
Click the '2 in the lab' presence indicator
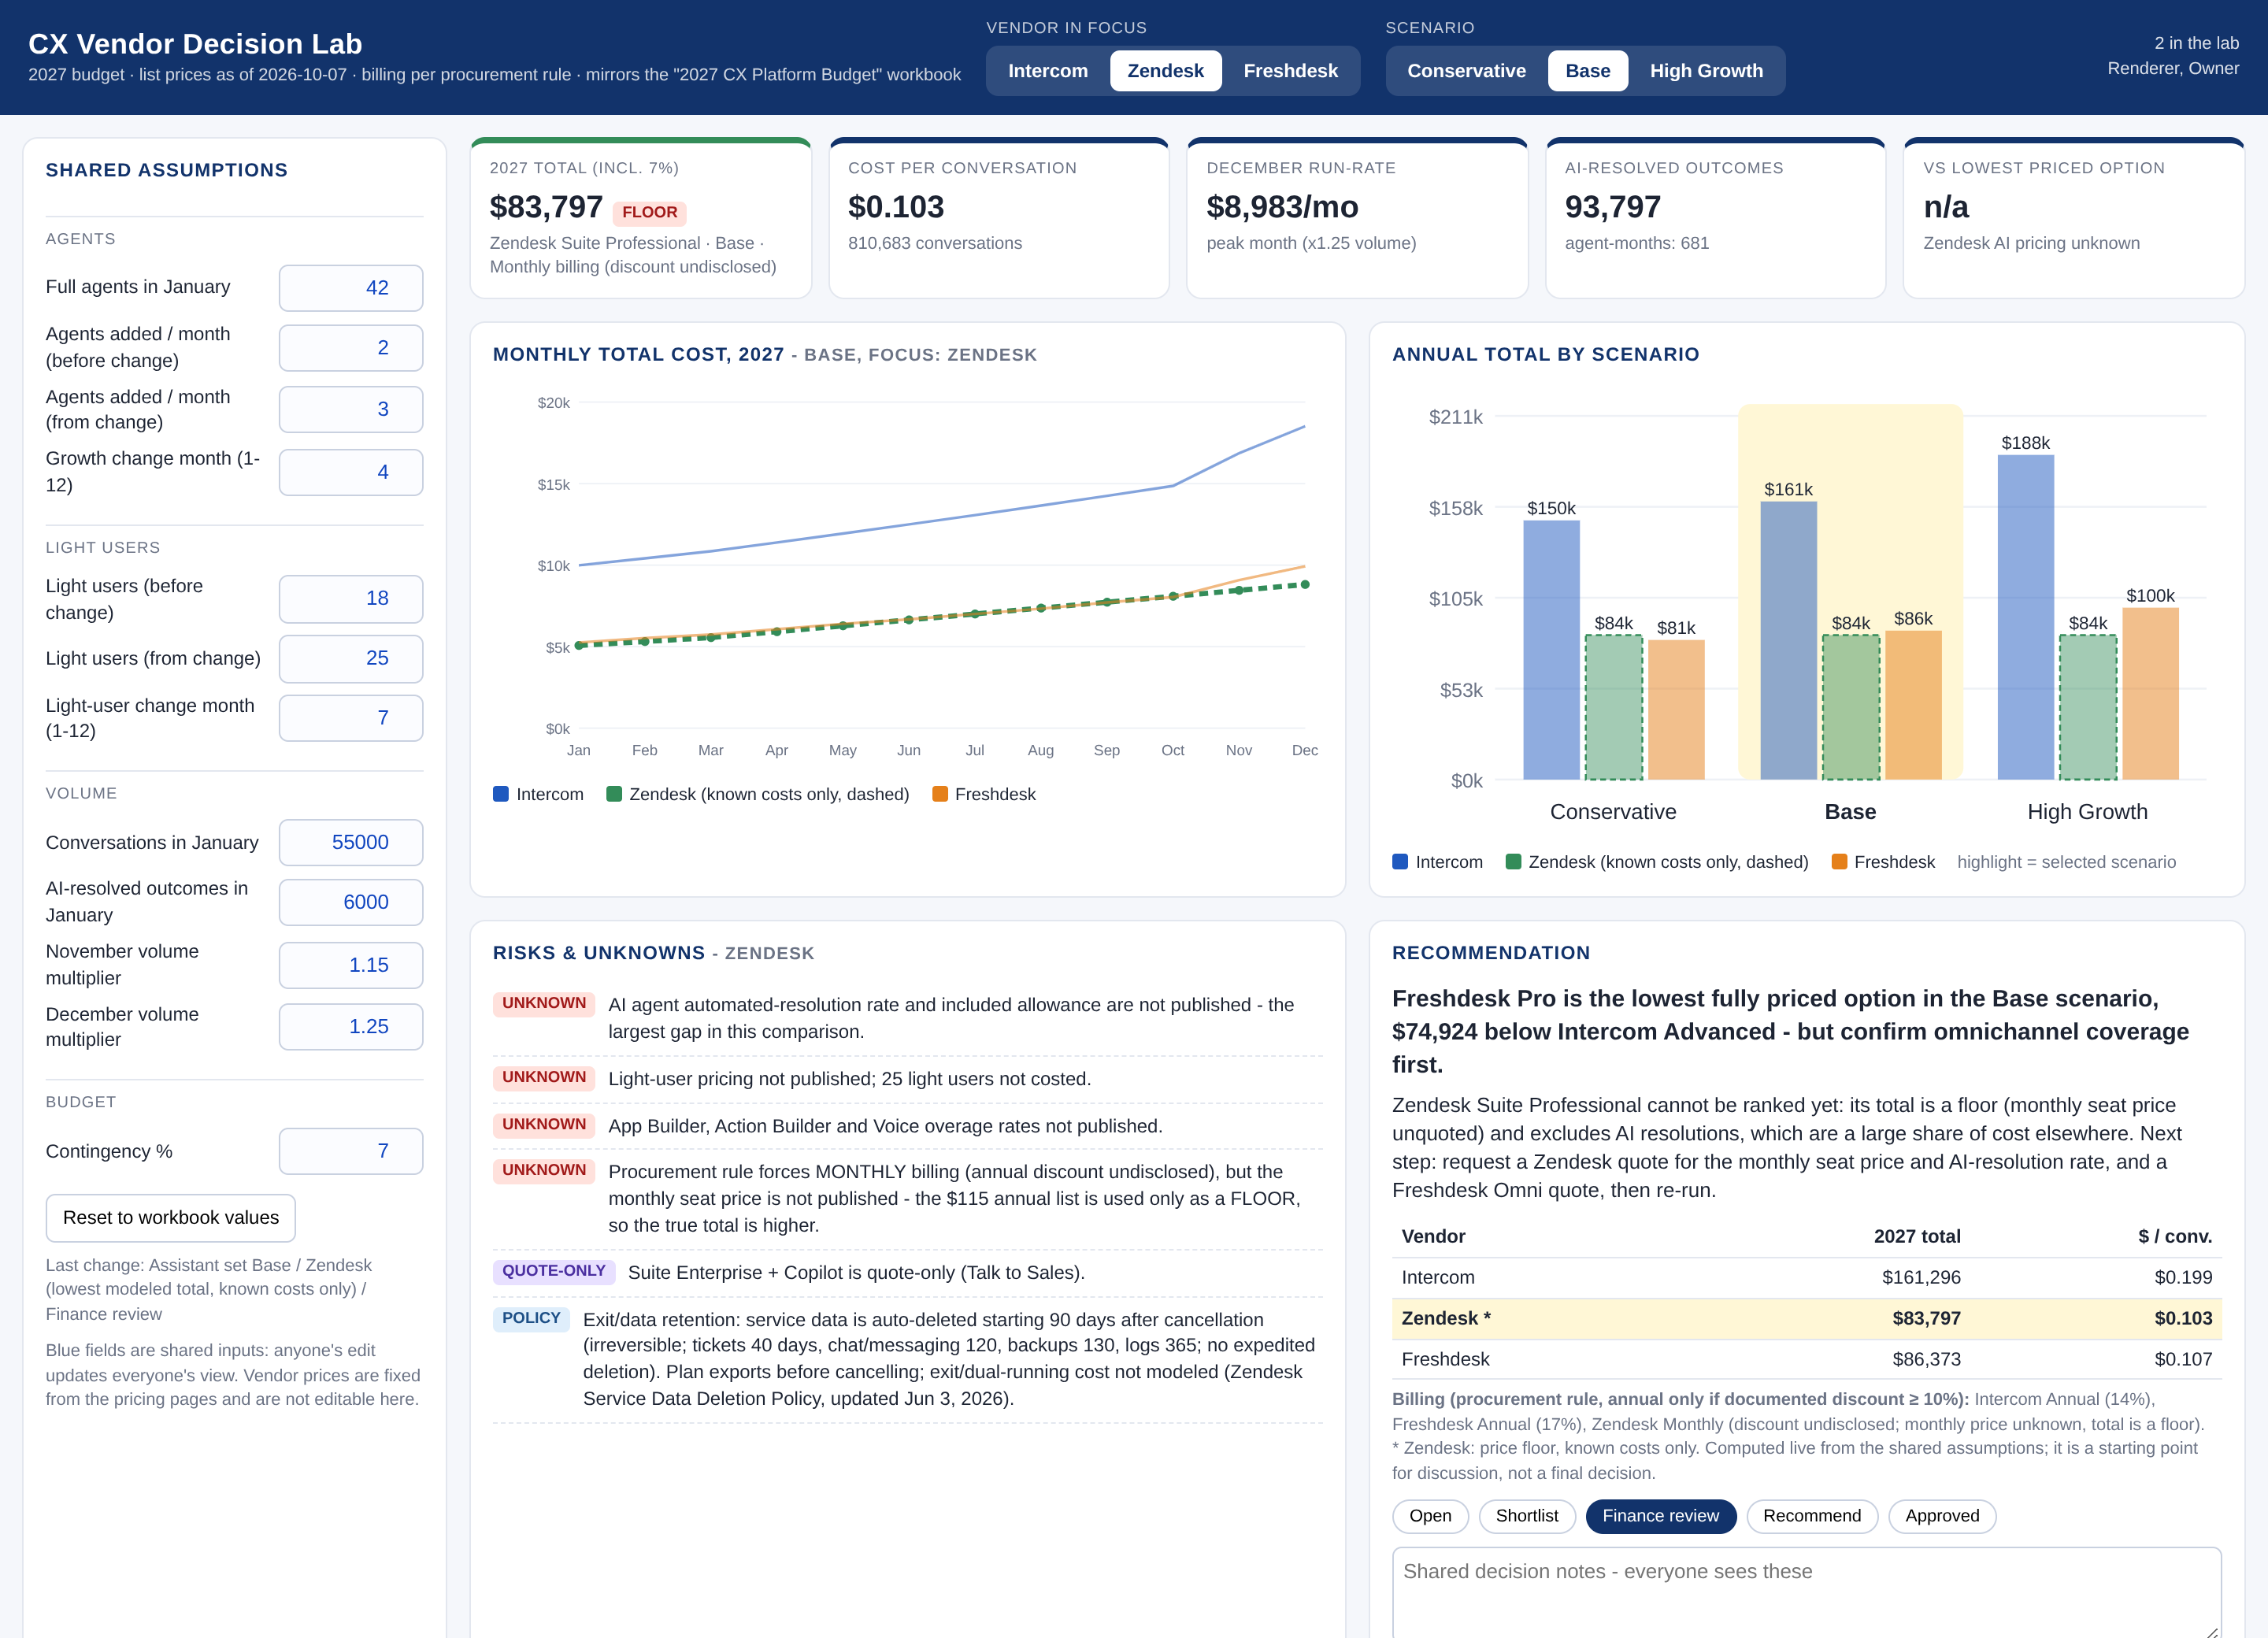[2196, 43]
